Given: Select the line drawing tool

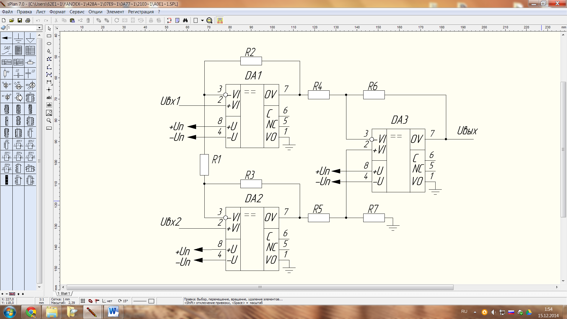Looking at the screenshot, I should click(49, 67).
